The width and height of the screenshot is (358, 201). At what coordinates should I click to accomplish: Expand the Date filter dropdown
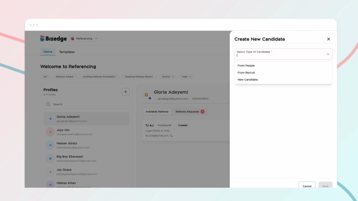[x=187, y=77]
